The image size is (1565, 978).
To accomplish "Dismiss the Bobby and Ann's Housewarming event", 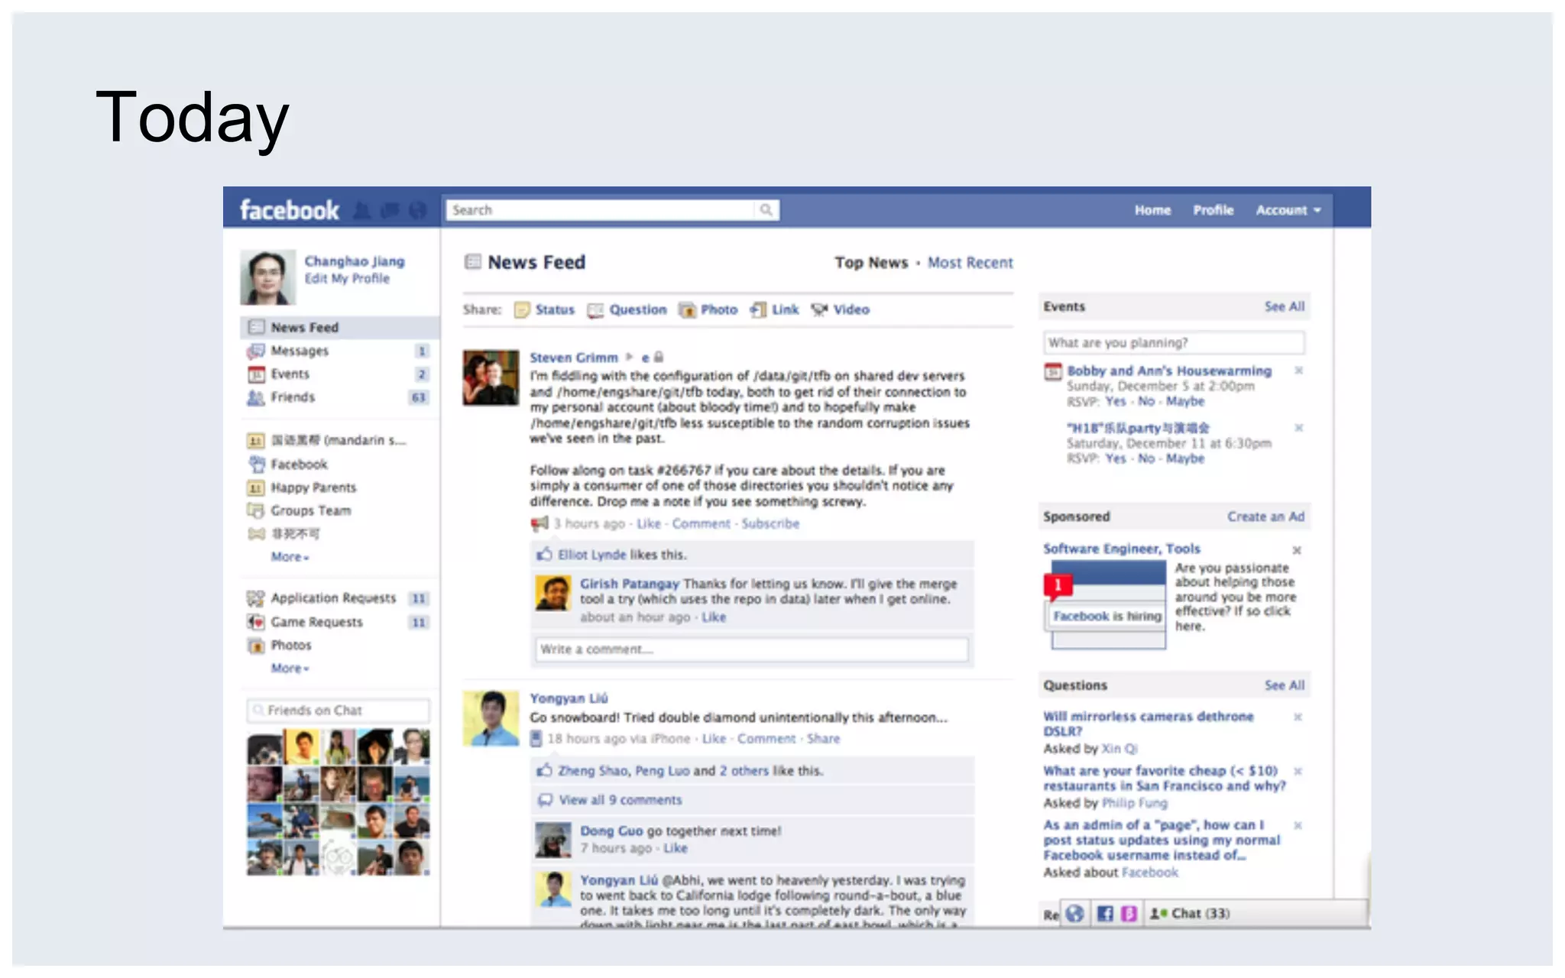I will [x=1298, y=371].
